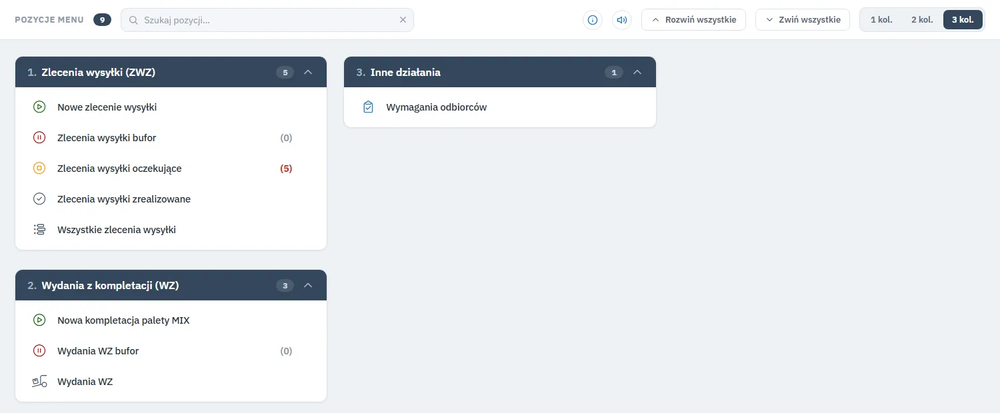1000x413 pixels.
Task: Click the Inne działania header title
Action: 405,72
